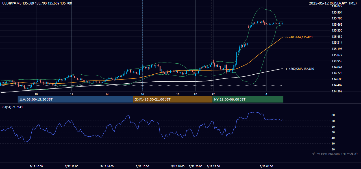
Task: Click price level 135.314 on the axis
Action: click(337, 43)
